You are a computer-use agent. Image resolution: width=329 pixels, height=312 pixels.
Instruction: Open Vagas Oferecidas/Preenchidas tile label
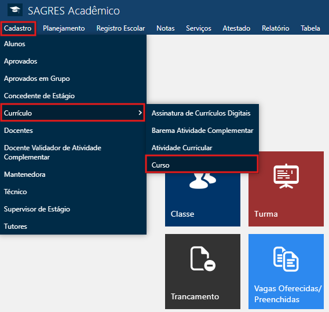point(288,294)
